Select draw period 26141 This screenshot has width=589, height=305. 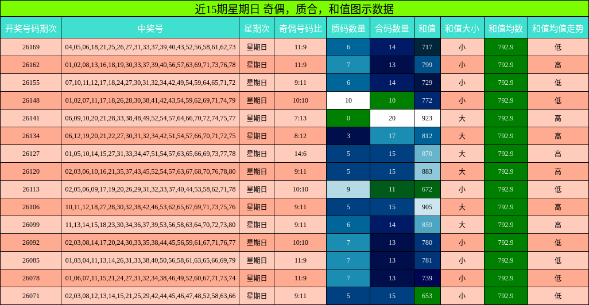pyautogui.click(x=31, y=118)
